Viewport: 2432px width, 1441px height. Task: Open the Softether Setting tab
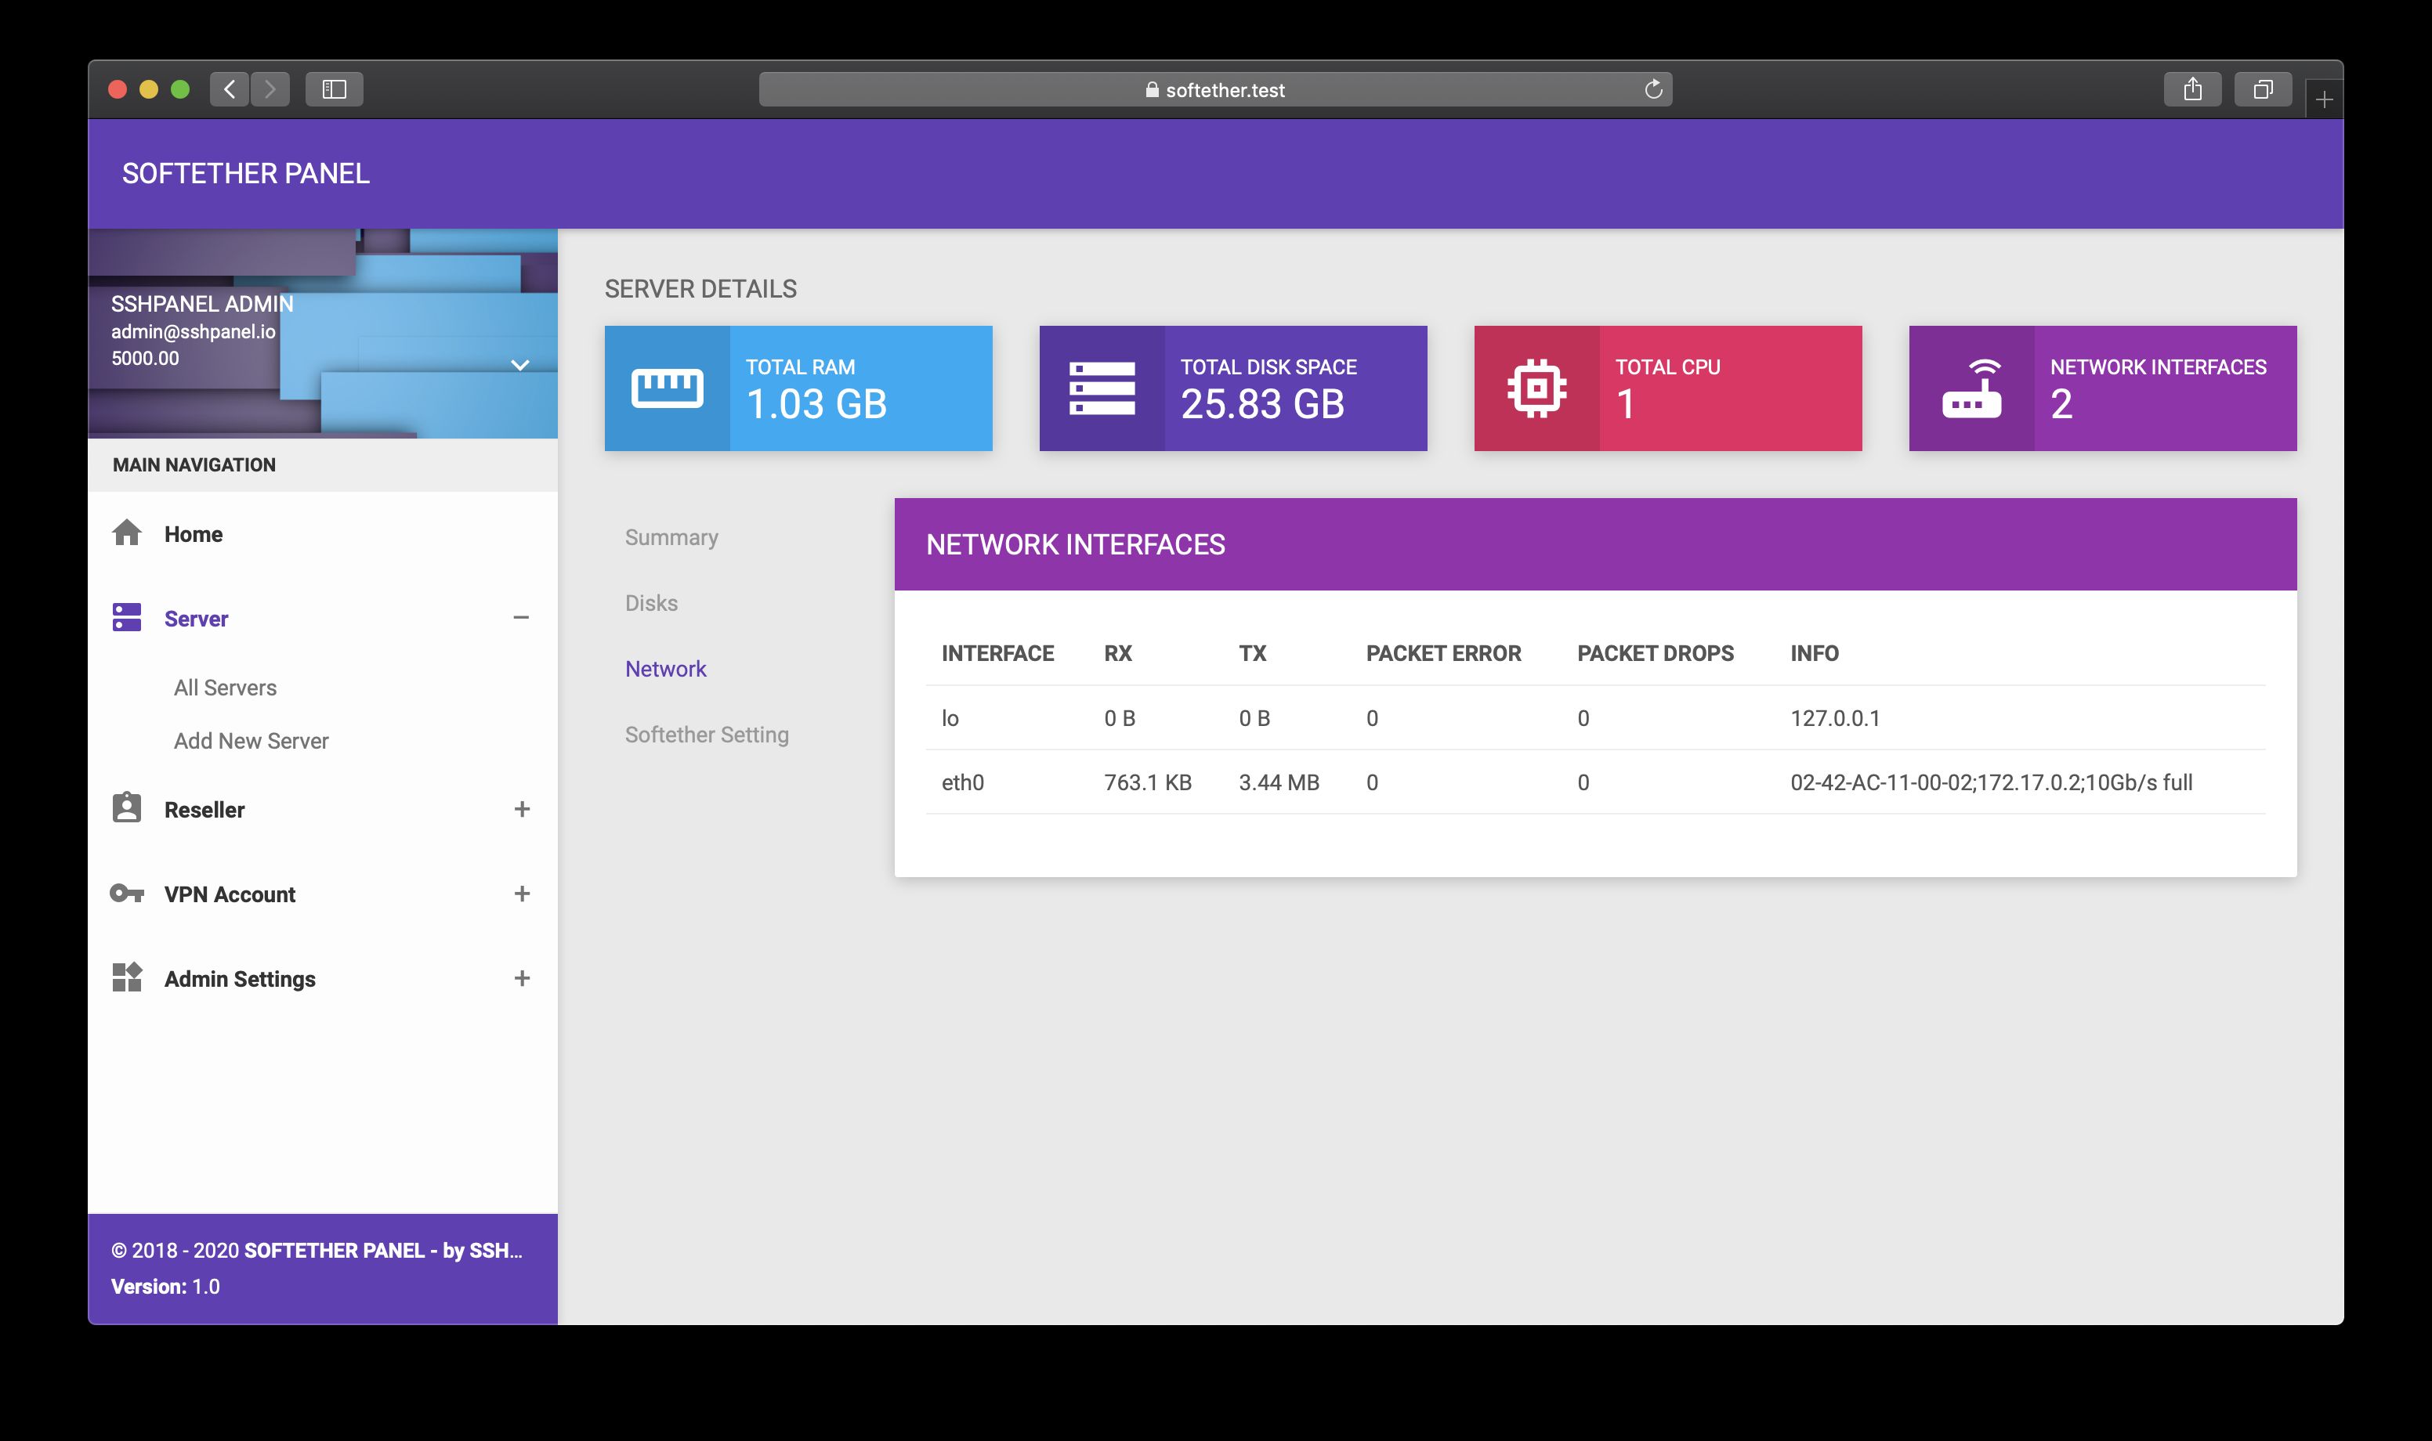(x=706, y=735)
